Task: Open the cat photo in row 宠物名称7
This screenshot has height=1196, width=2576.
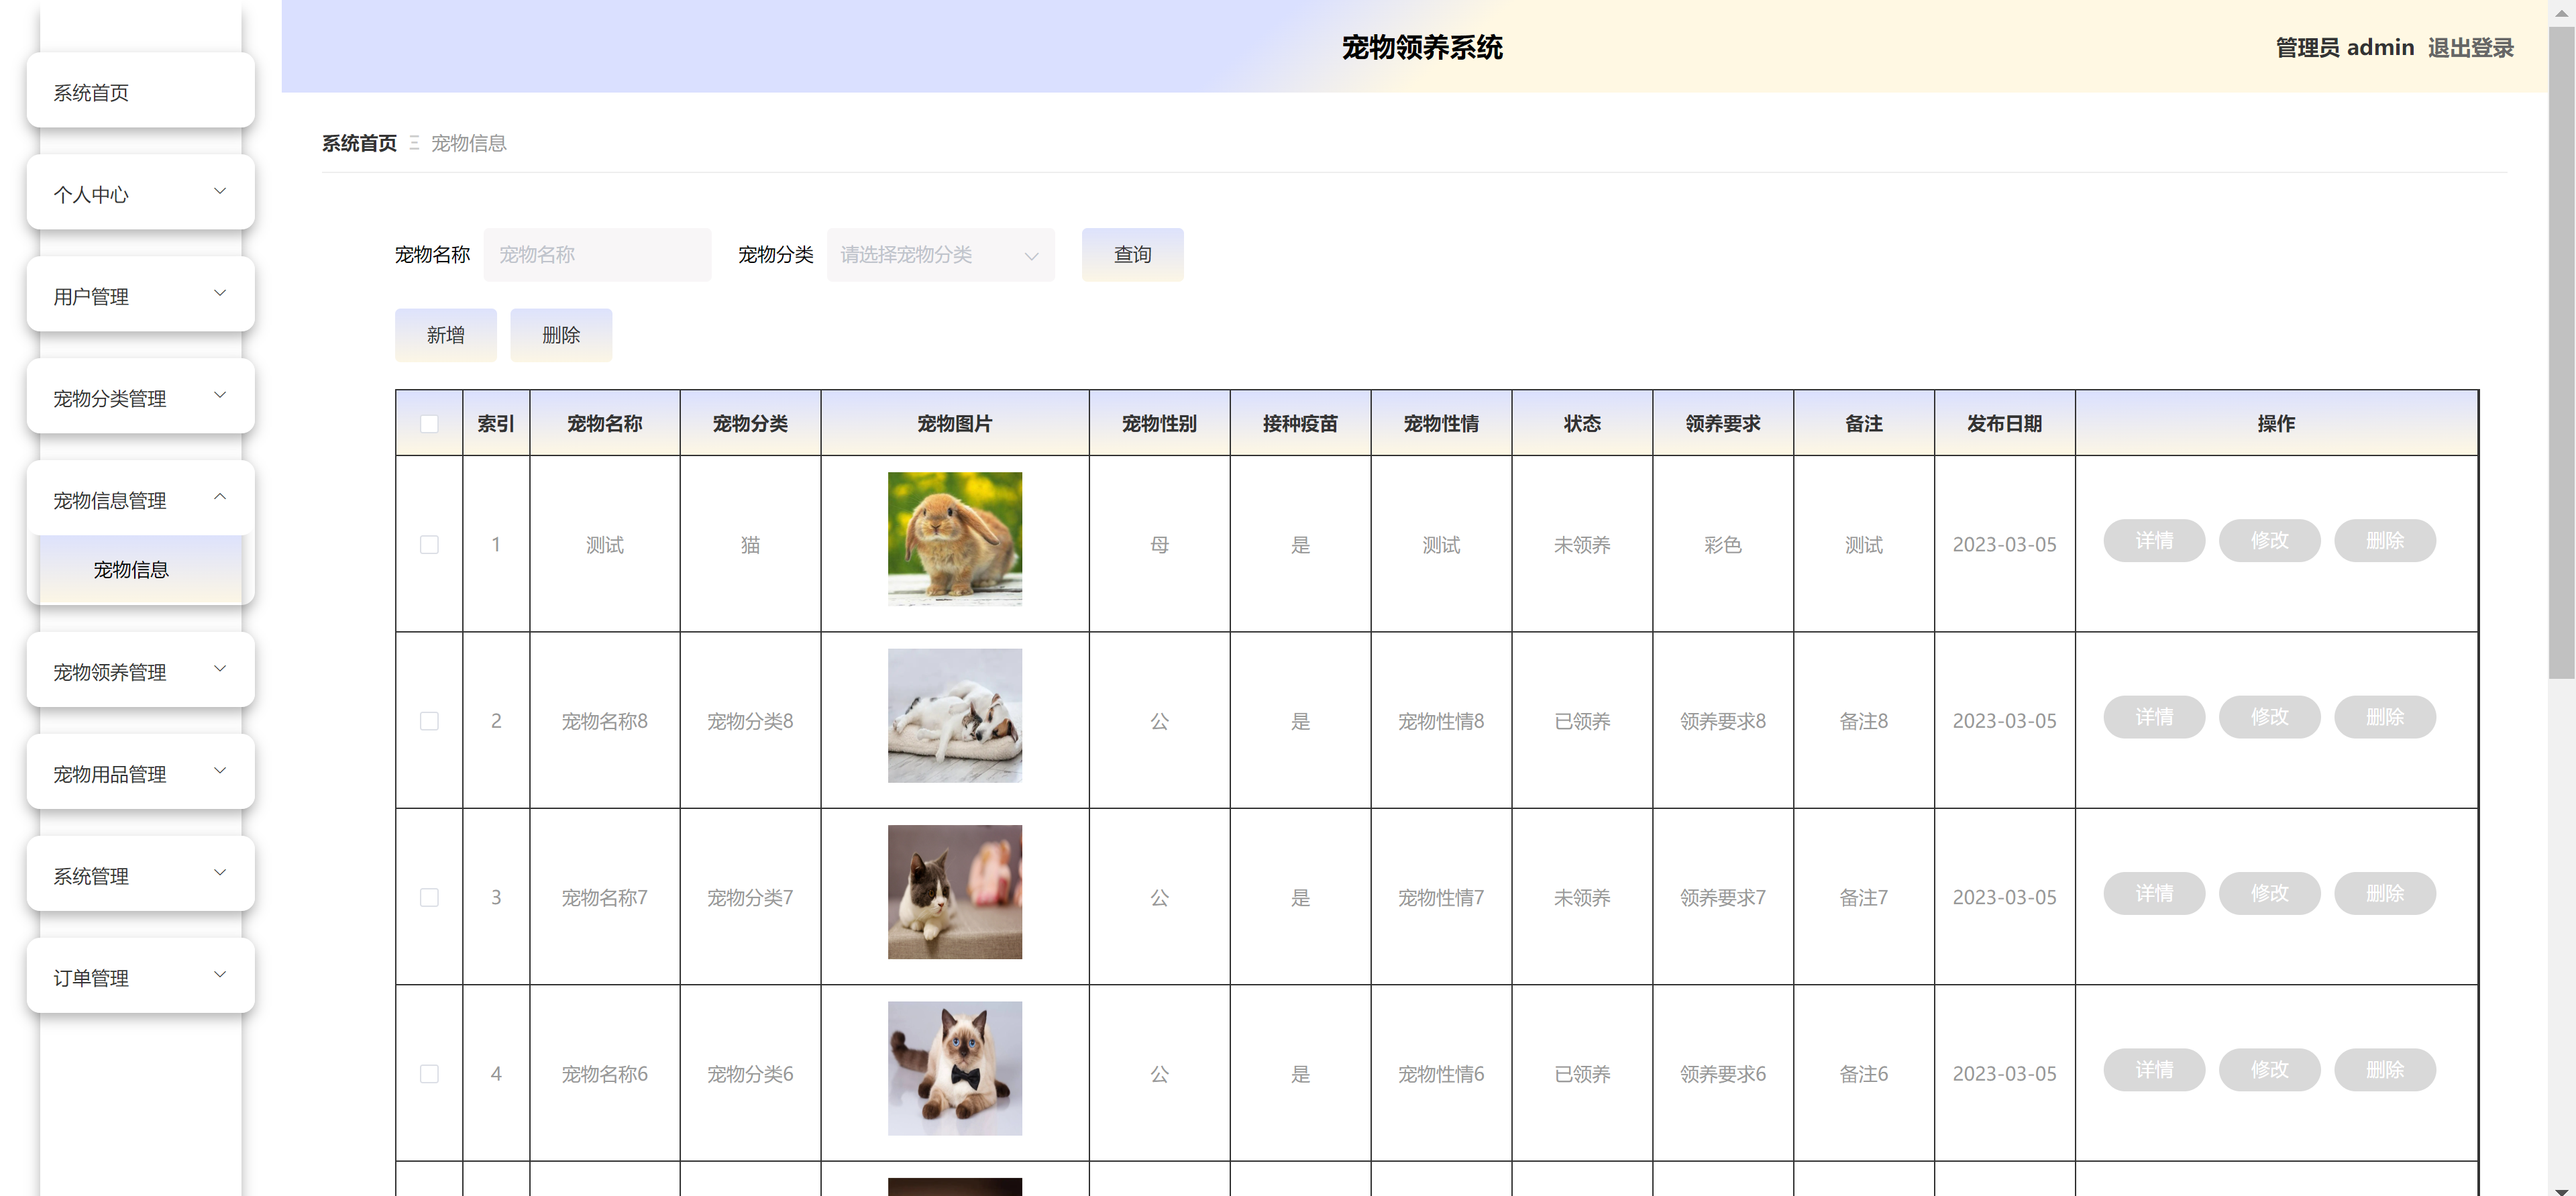Action: [x=955, y=892]
